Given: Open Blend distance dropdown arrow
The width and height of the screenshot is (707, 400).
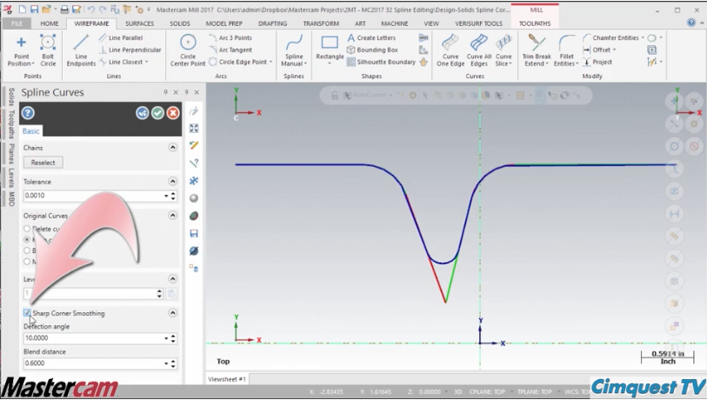Looking at the screenshot, I should 166,363.
